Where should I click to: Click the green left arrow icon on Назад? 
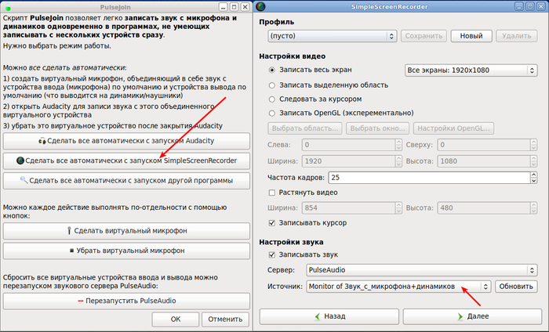[317, 316]
